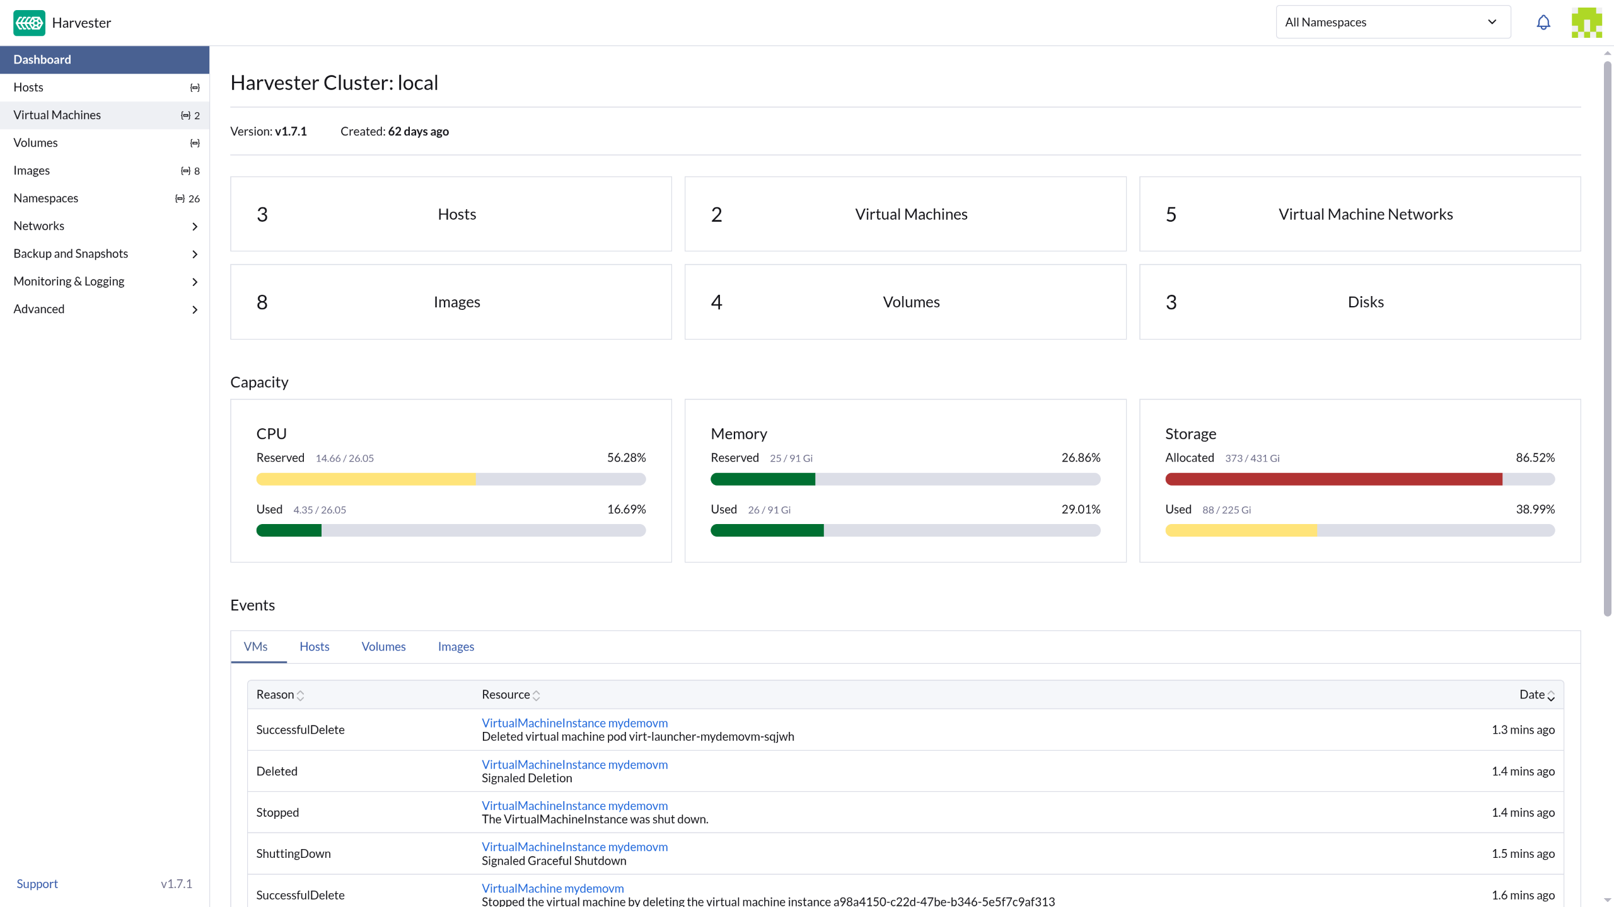Open the Support link
This screenshot has width=1614, height=907.
[37, 884]
